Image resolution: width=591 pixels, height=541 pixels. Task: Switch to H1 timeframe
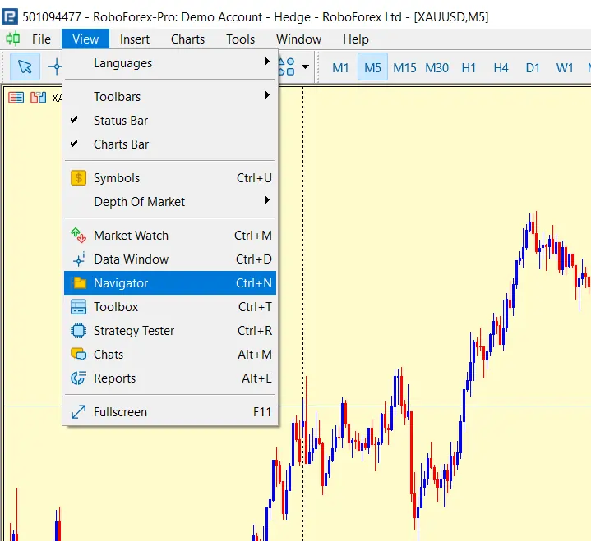tap(469, 68)
